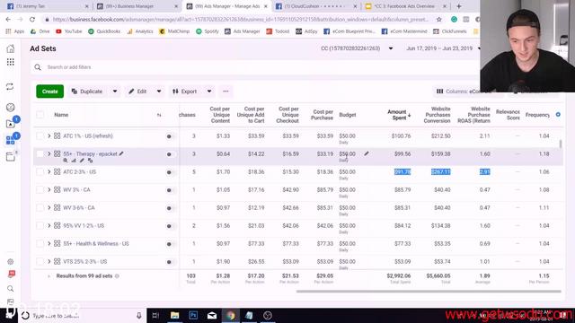The width and height of the screenshot is (575, 323).
Task: Open the Export dropdown arrow
Action: (x=209, y=92)
